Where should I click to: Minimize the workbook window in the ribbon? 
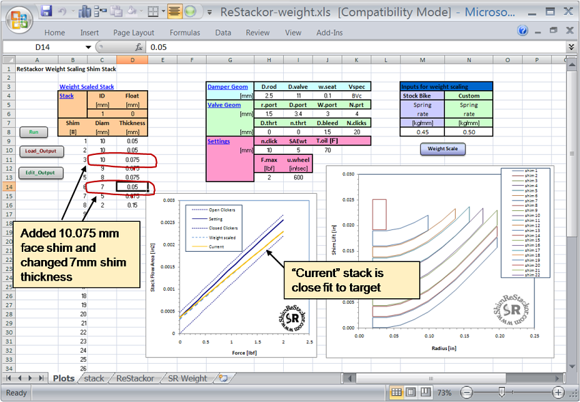click(x=538, y=31)
